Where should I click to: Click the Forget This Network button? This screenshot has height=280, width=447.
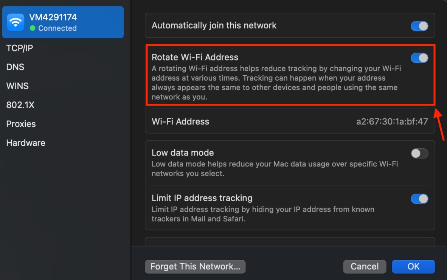click(x=195, y=266)
